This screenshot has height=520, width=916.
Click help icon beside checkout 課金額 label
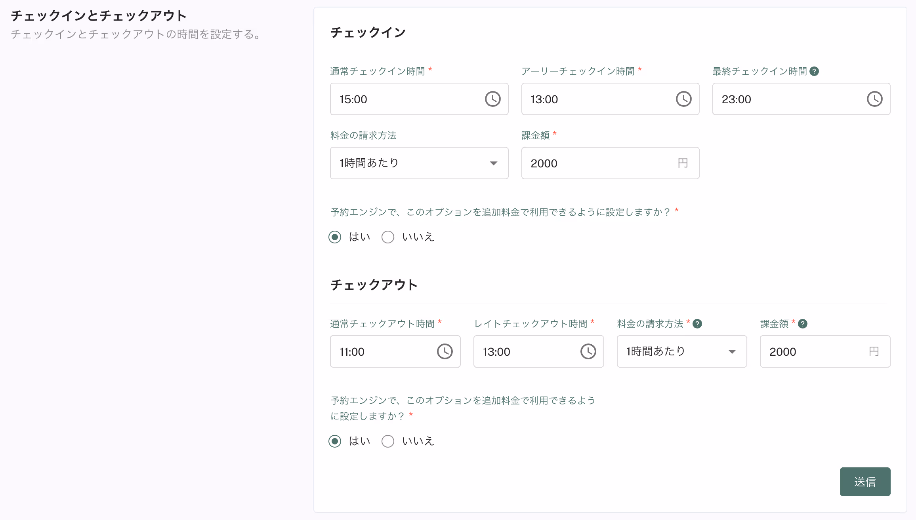tap(803, 324)
